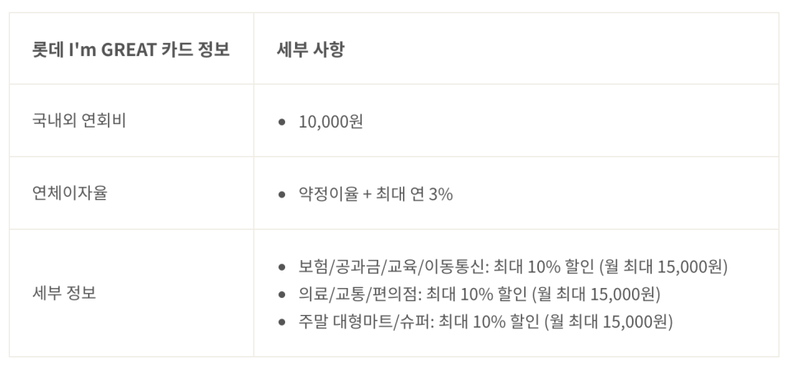Click the 의료/교통/편의점 discount line
The width and height of the screenshot is (796, 376).
480,294
